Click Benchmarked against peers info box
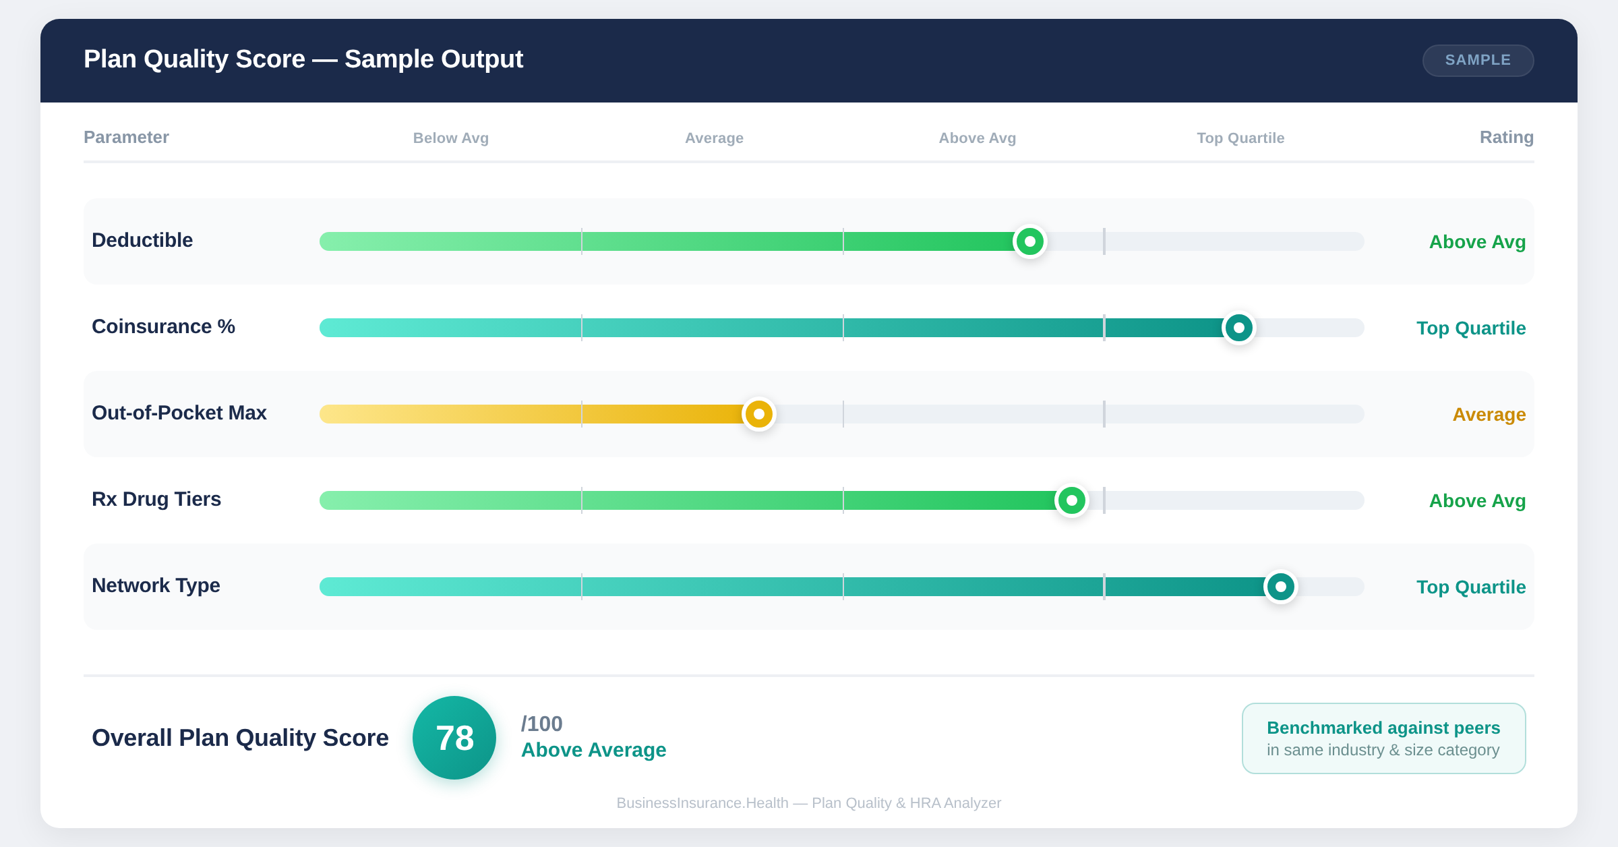Image resolution: width=1618 pixels, height=847 pixels. pyautogui.click(x=1383, y=738)
